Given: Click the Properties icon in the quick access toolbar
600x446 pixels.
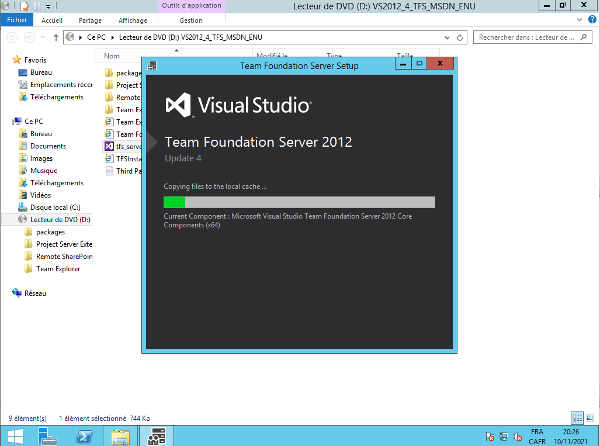Looking at the screenshot, I should 25,6.
